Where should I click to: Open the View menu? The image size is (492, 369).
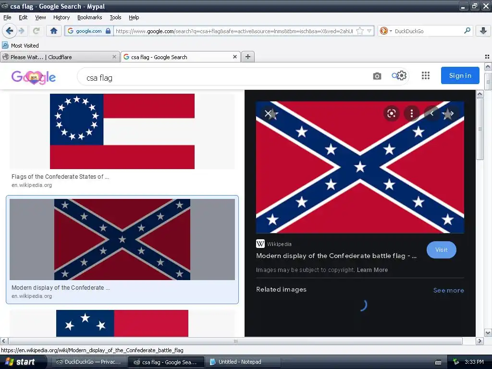click(40, 17)
